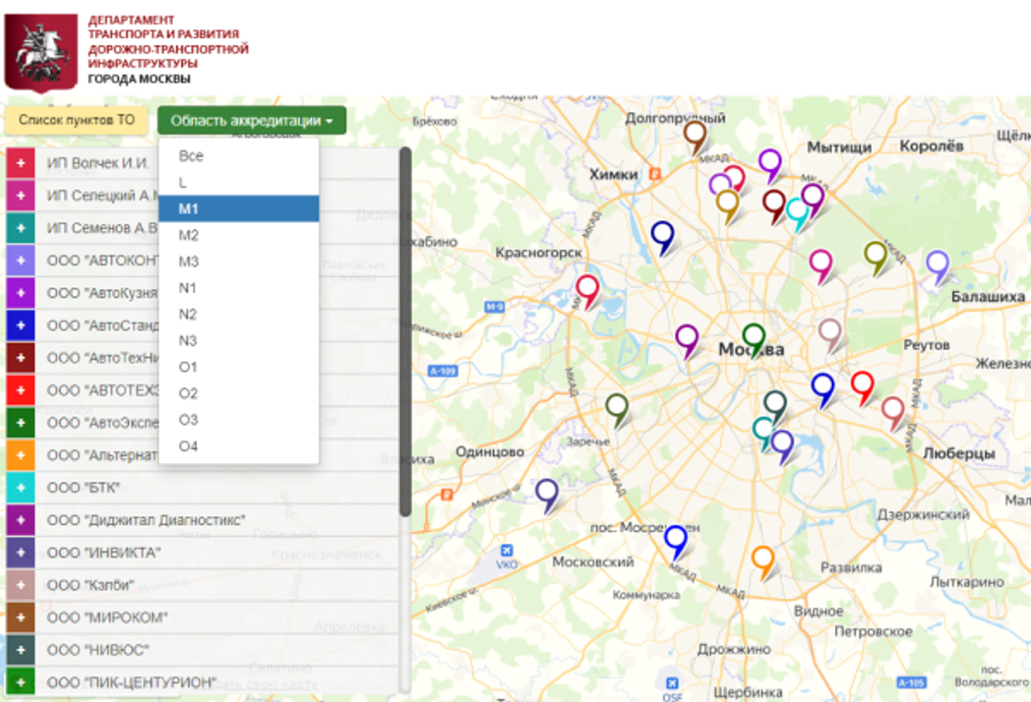Click the ООО "ИНВИКТА" list row
Image resolution: width=1031 pixels, height=702 pixels.
click(x=203, y=553)
